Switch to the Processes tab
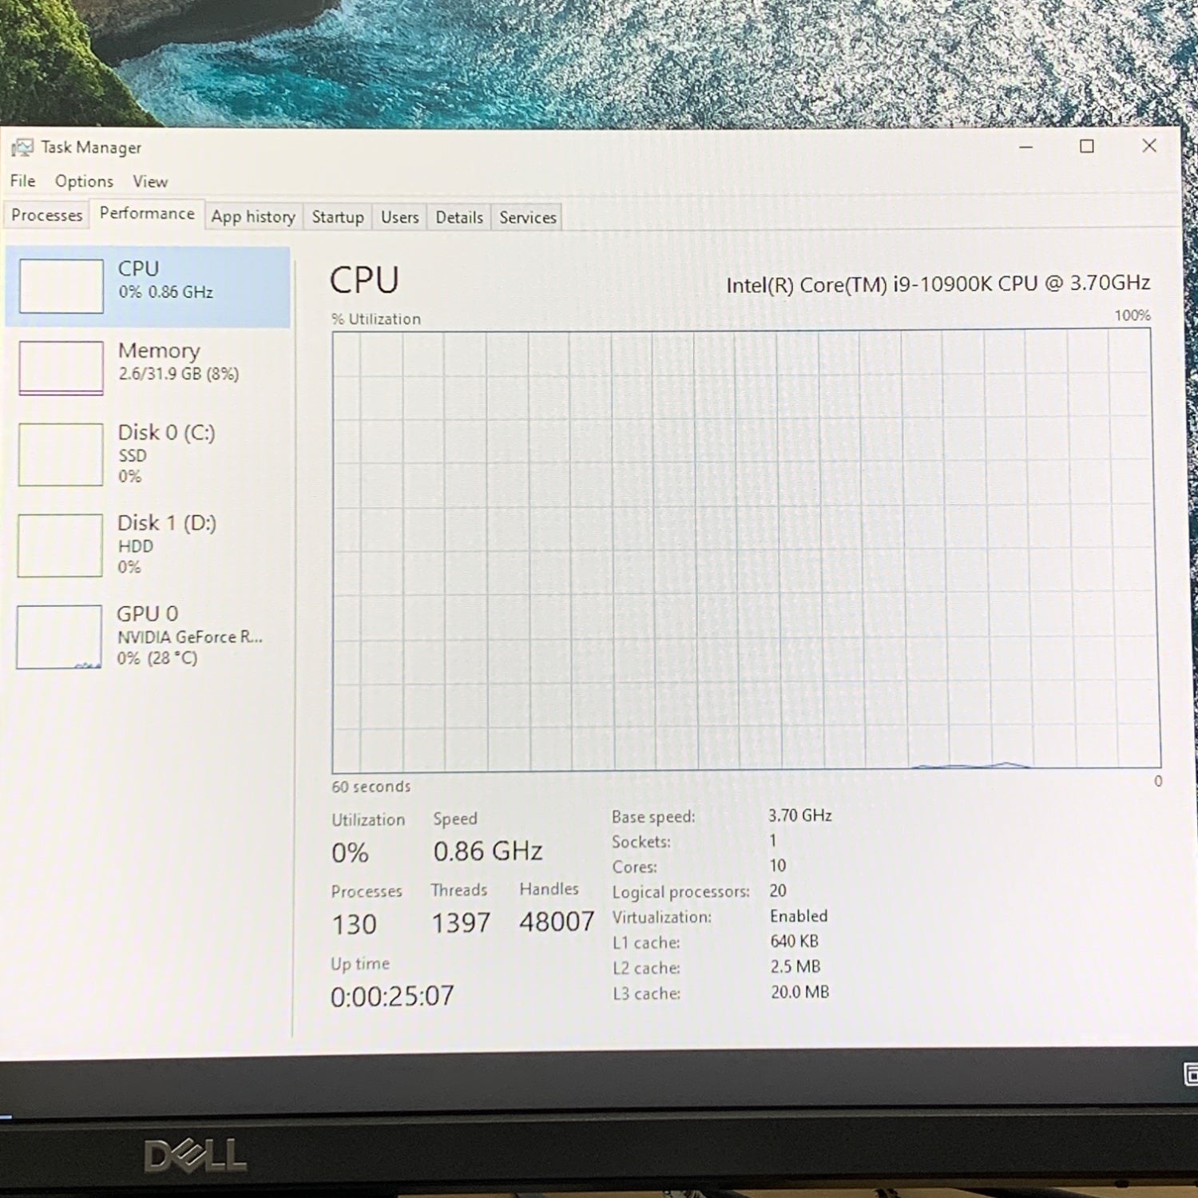The image size is (1198, 1198). pos(46,216)
